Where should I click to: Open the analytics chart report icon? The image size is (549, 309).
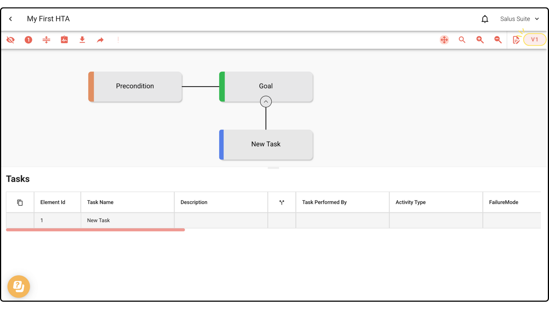coord(64,40)
